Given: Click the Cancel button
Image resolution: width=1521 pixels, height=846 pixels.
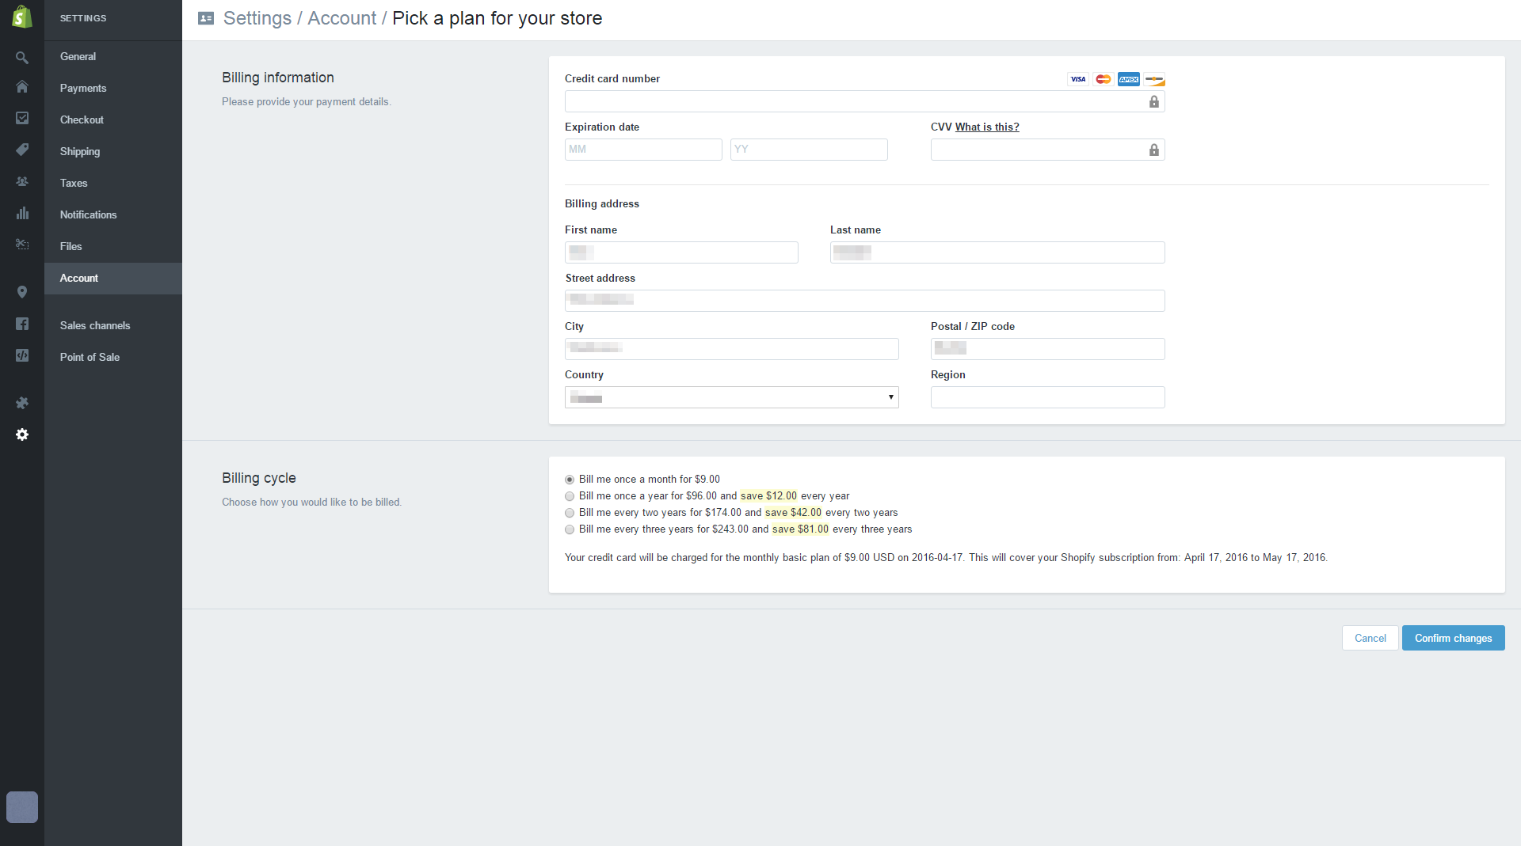Looking at the screenshot, I should pos(1370,638).
